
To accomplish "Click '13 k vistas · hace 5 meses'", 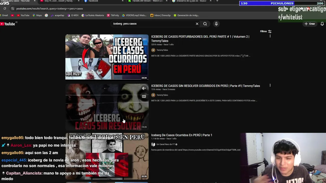I will pyautogui.click(x=163, y=89).
